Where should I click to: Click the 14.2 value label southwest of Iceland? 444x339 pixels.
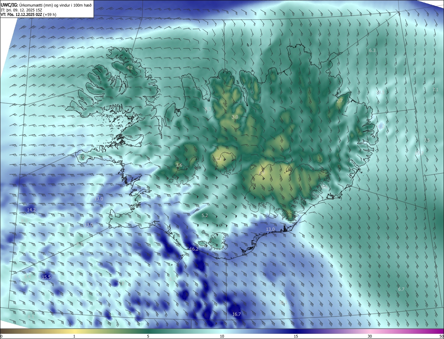point(31,210)
